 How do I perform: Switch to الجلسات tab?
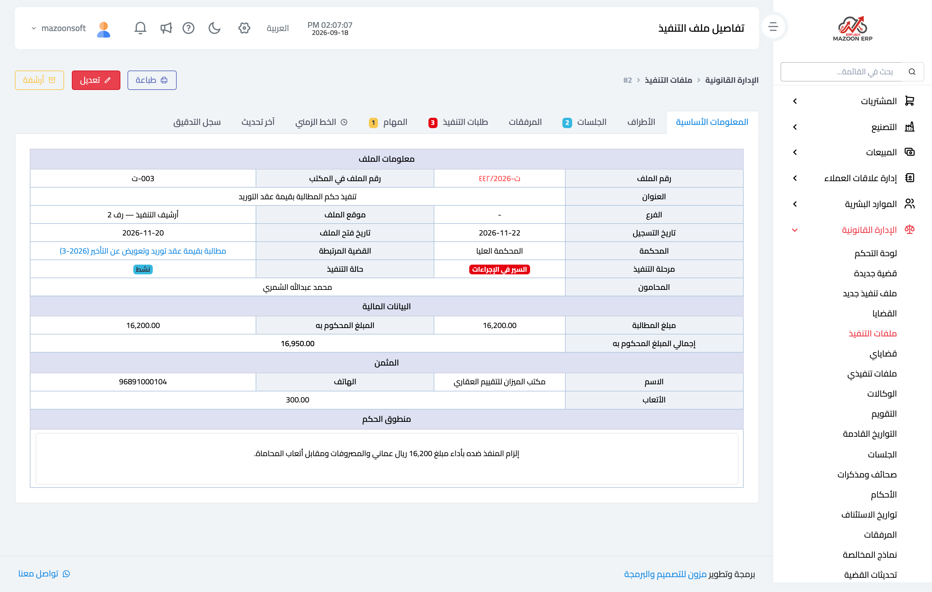584,122
